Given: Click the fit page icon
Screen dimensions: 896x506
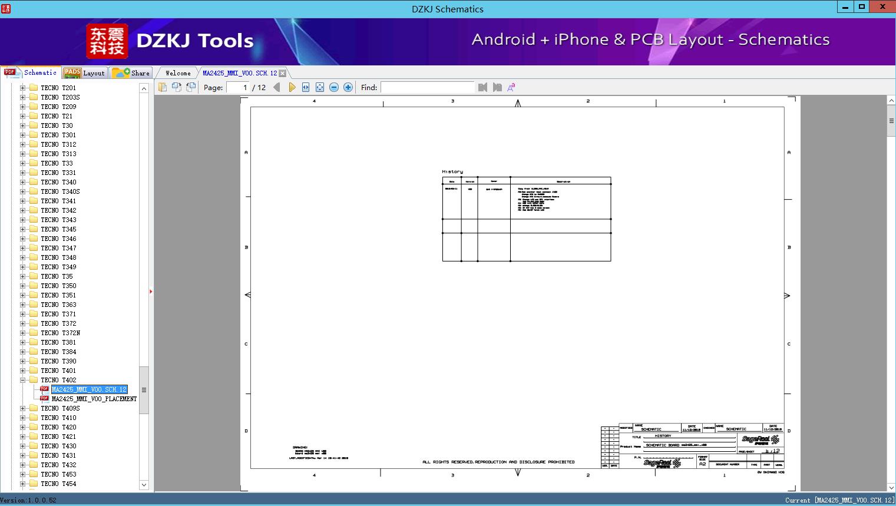Looking at the screenshot, I should [x=320, y=87].
